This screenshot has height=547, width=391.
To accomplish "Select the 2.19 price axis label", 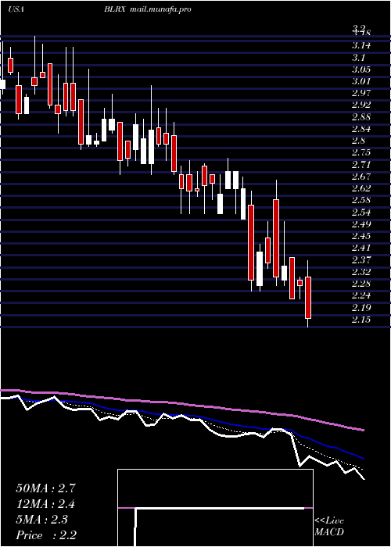I will coord(361,308).
